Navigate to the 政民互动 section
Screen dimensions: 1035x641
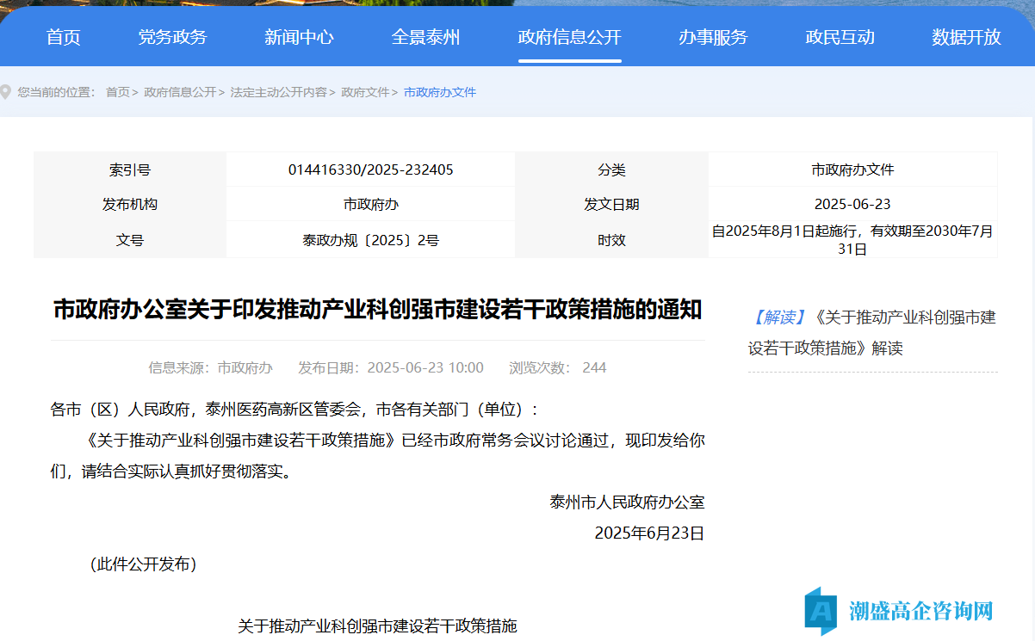(x=840, y=37)
